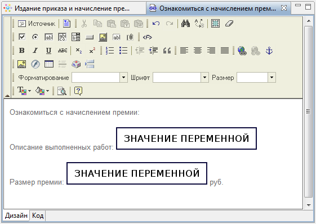The height and width of the screenshot is (224, 316).
Task: Insert a horizontal line
Action: pos(63,64)
